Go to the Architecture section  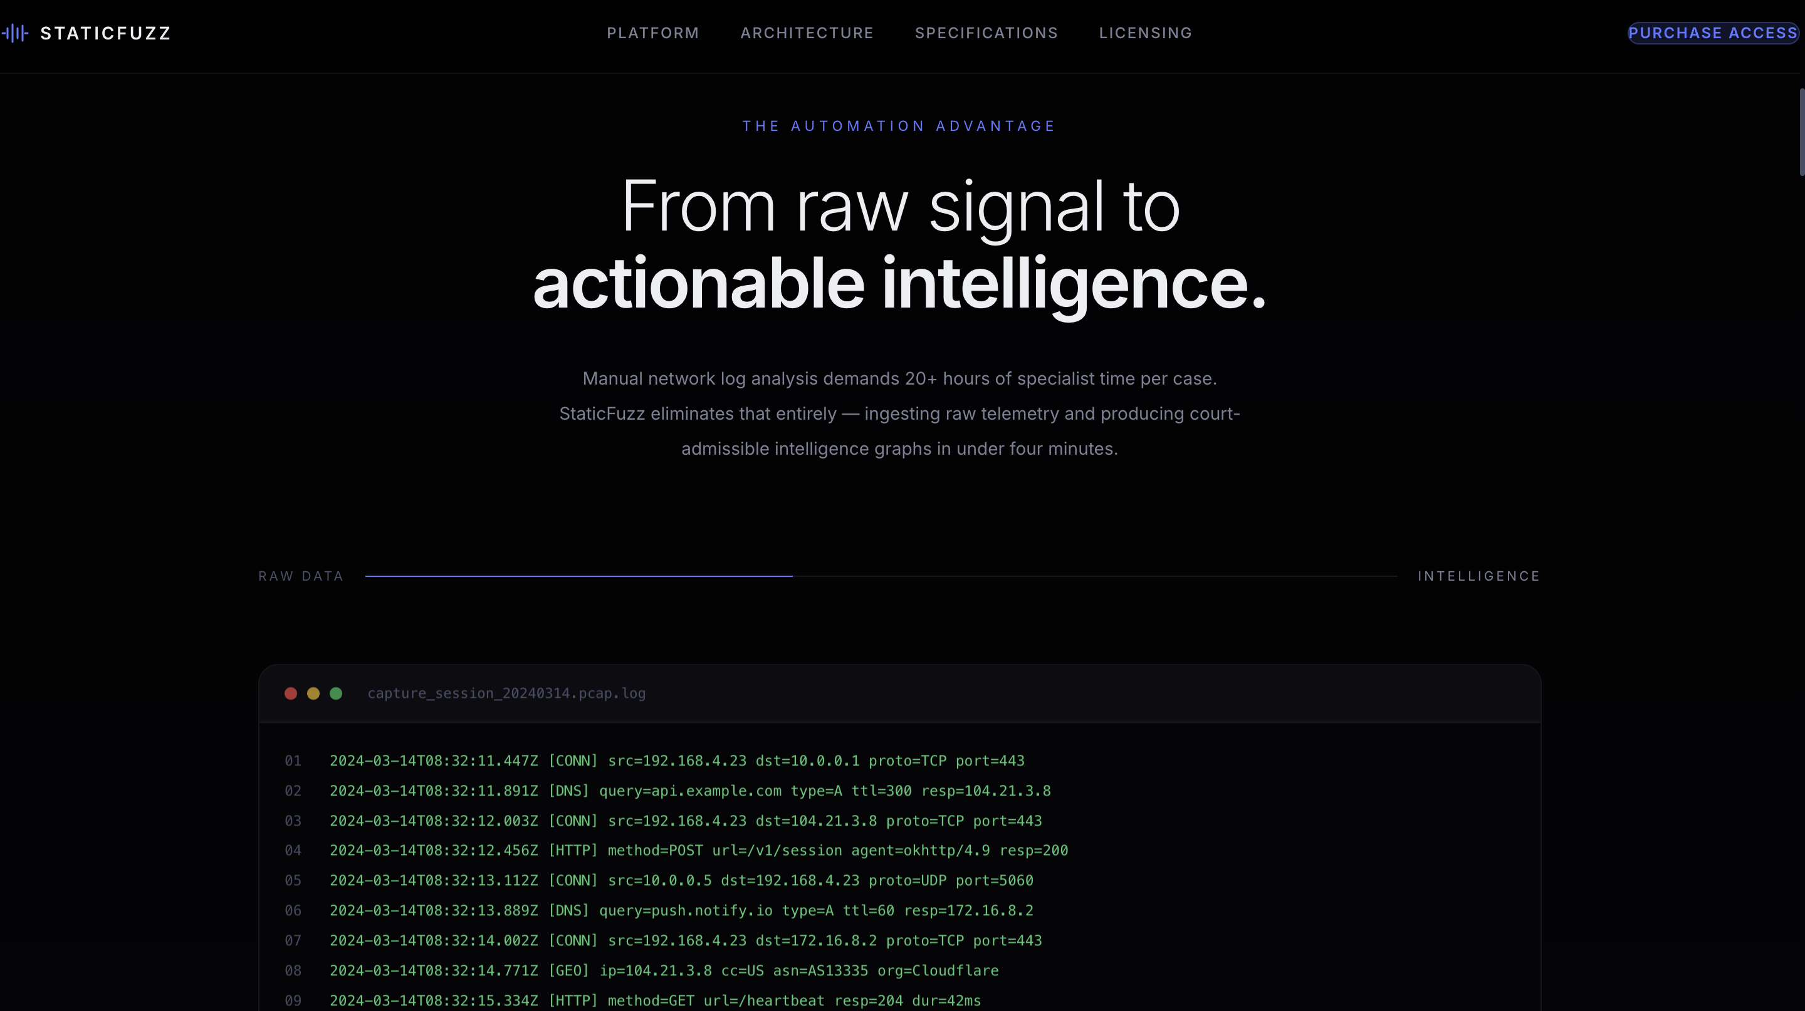pyautogui.click(x=807, y=33)
